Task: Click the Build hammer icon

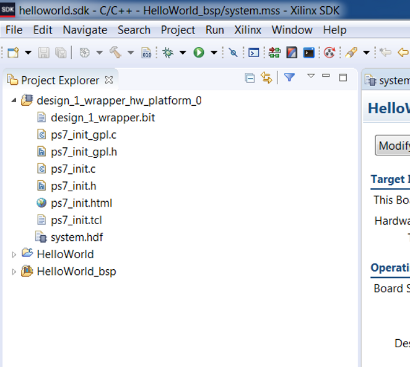Action: [x=115, y=52]
